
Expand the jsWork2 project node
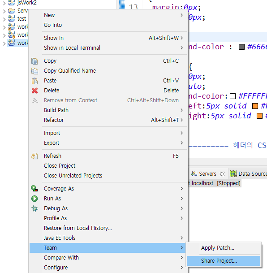coord(4,3)
